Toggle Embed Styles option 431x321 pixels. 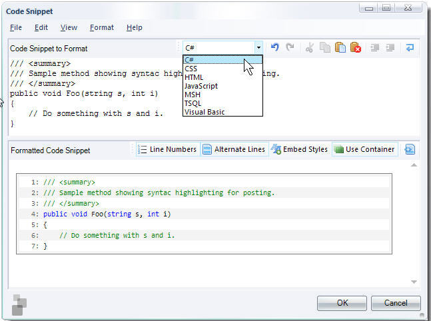pyautogui.click(x=300, y=149)
